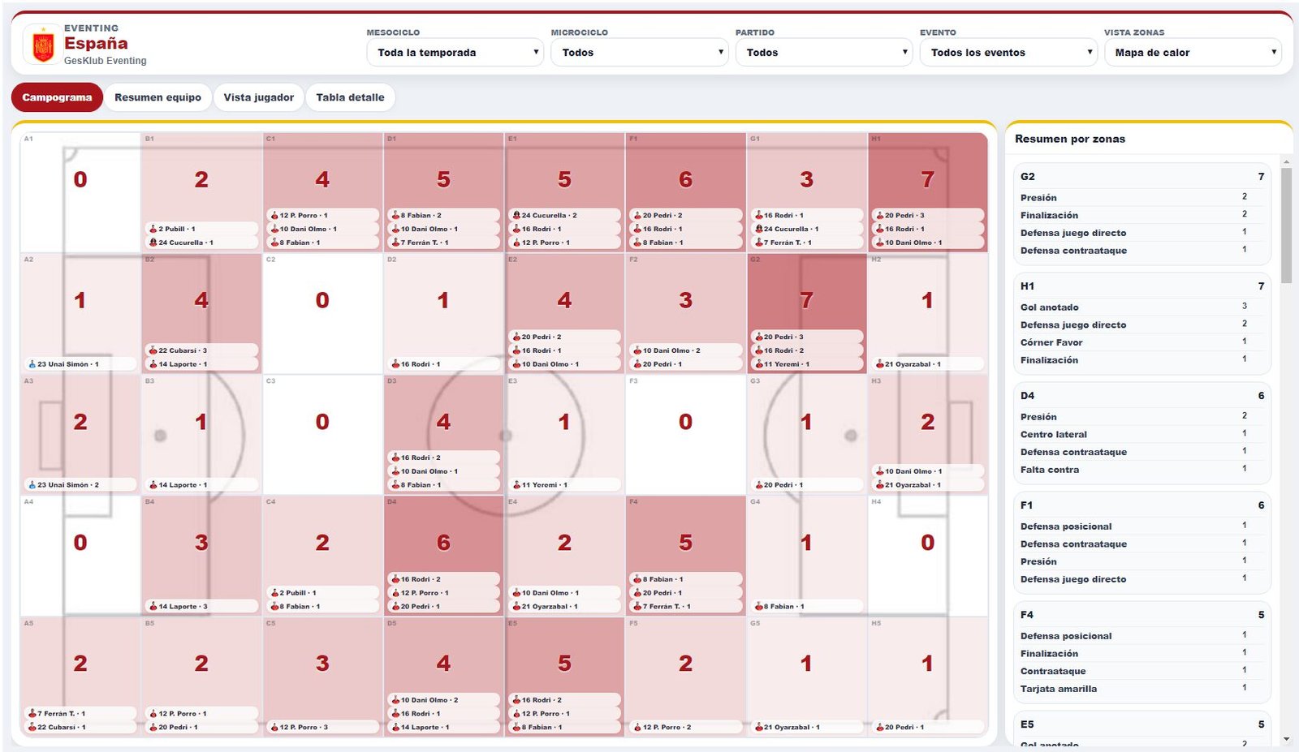Select the G2 zone summary card

(1141, 213)
